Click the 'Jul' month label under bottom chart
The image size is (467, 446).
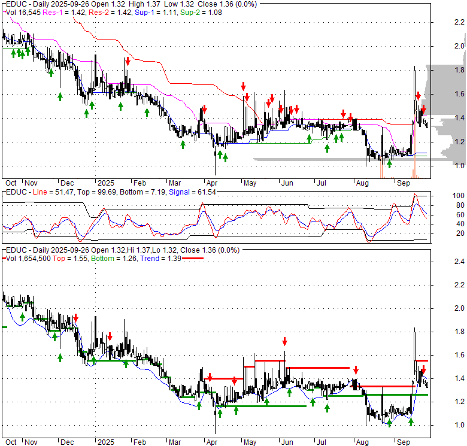(x=321, y=442)
